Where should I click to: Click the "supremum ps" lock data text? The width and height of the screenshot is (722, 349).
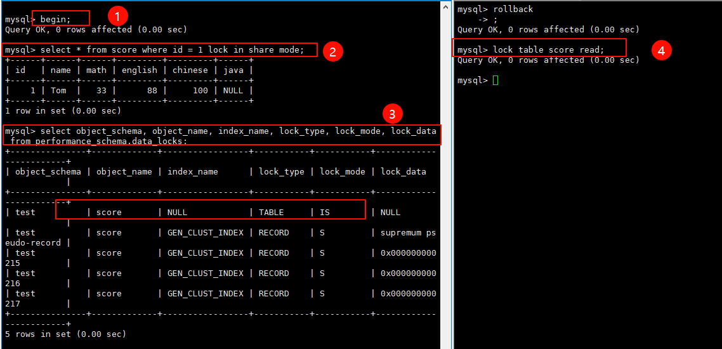pos(408,232)
